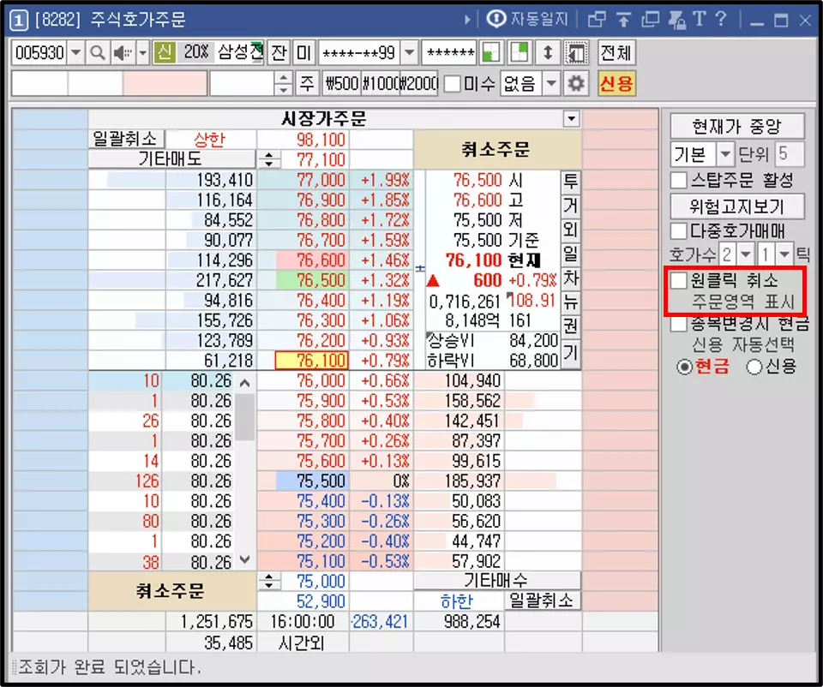Screen dimensions: 823x687
Task: Click the password field with asterisks
Action: [449, 52]
